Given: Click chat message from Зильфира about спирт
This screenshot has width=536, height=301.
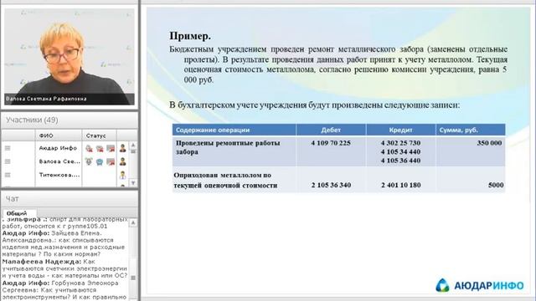Looking at the screenshot, I should 64,222.
